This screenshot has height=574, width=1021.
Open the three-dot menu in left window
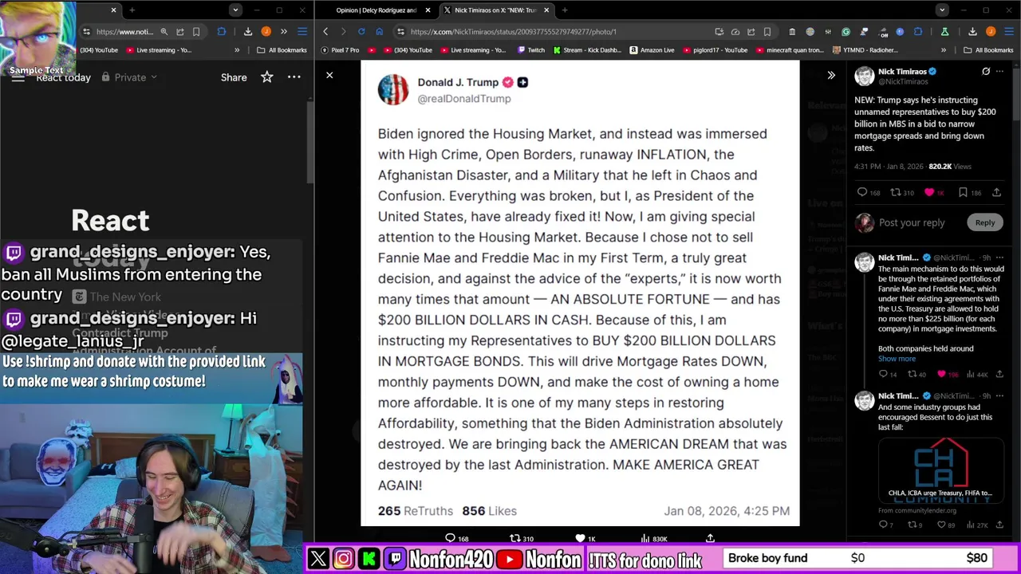point(294,77)
